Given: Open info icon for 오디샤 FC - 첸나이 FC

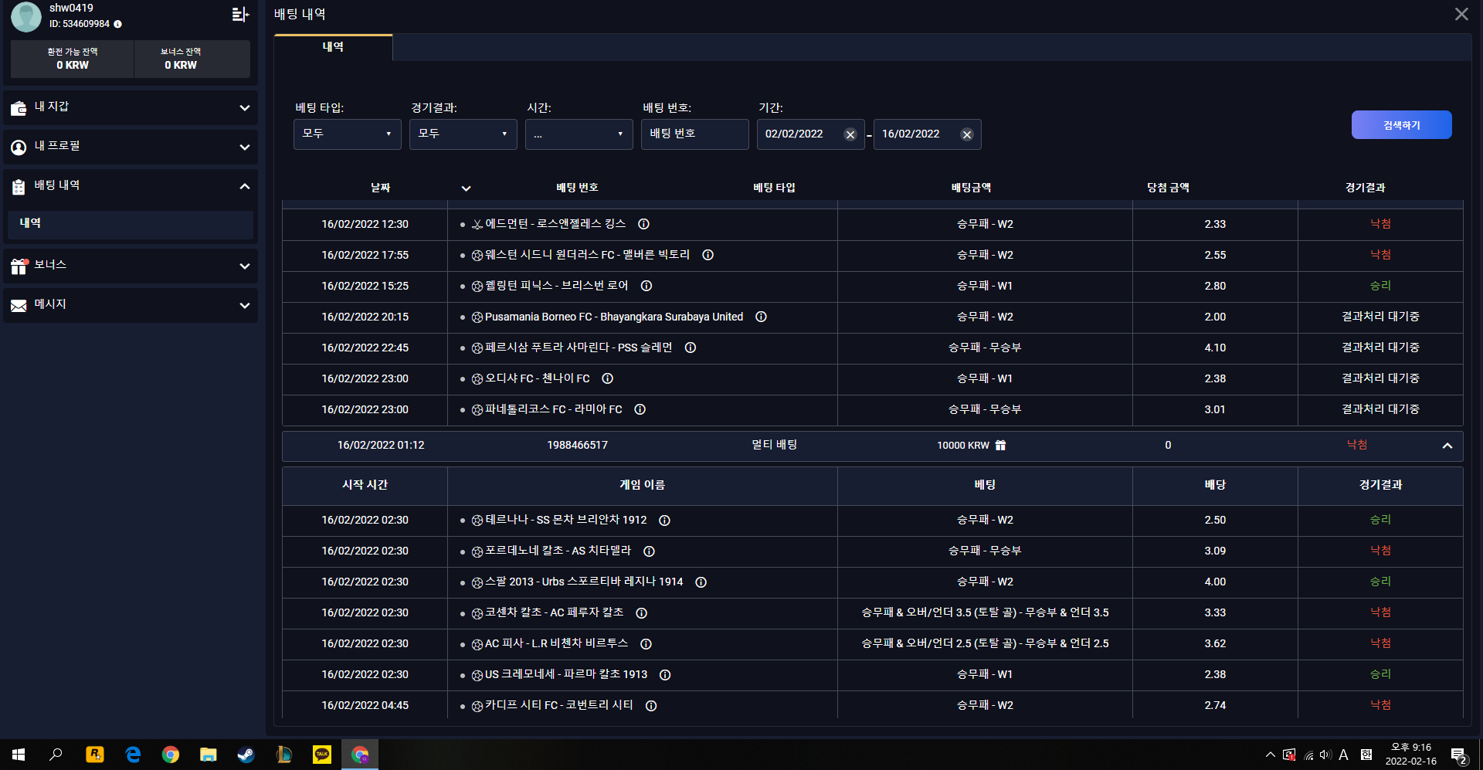Looking at the screenshot, I should (608, 378).
